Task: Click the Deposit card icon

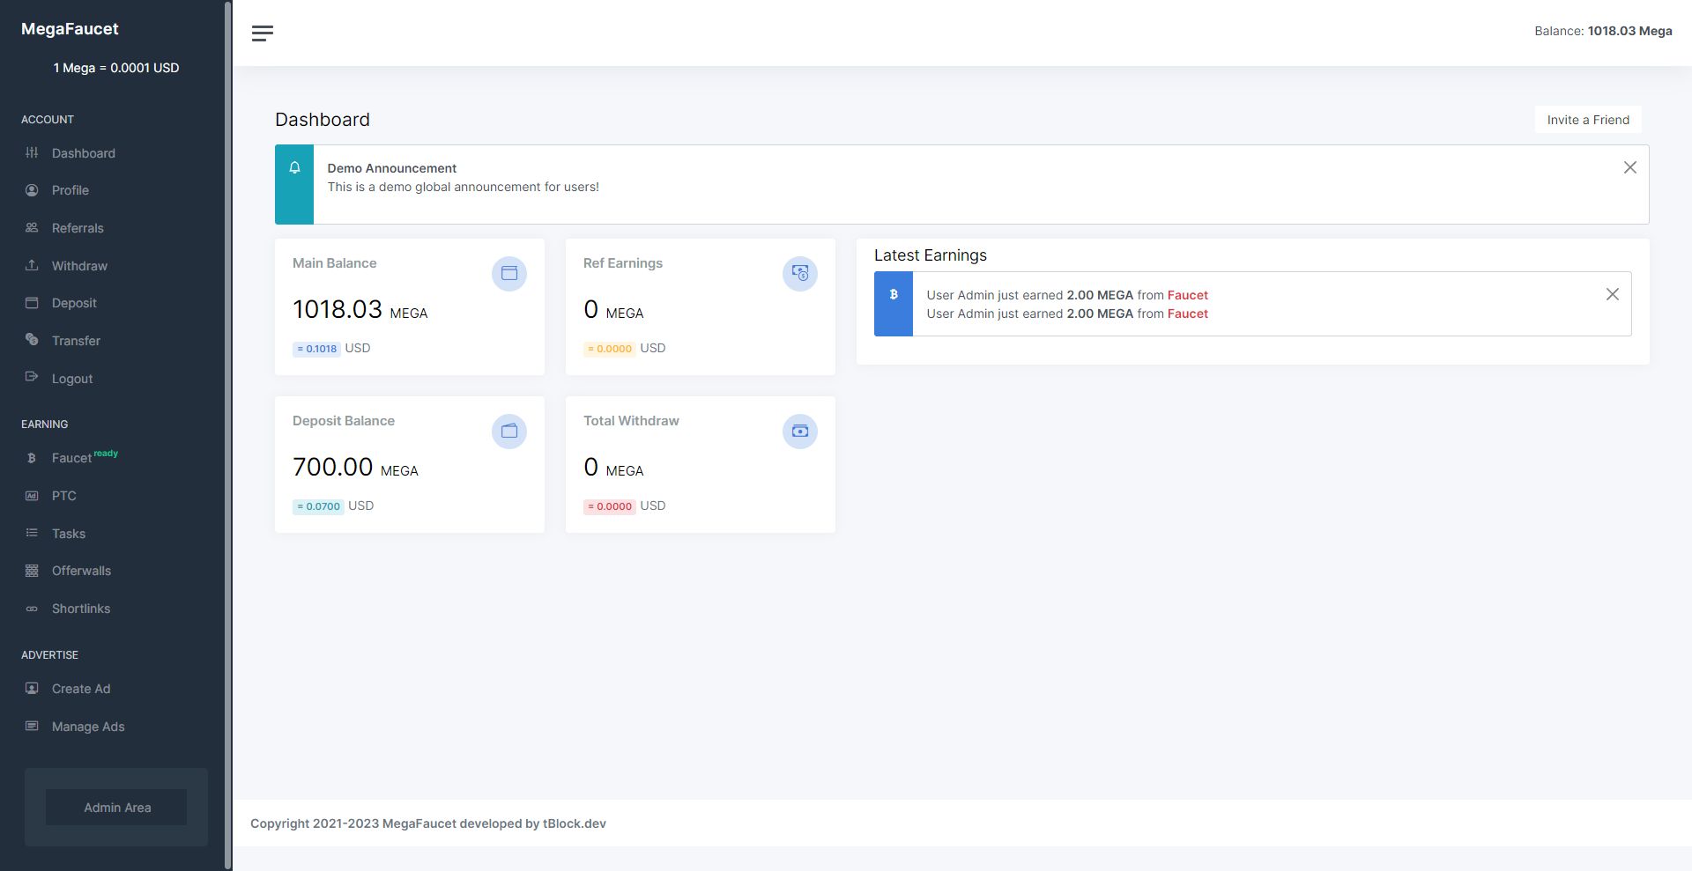Action: (32, 303)
